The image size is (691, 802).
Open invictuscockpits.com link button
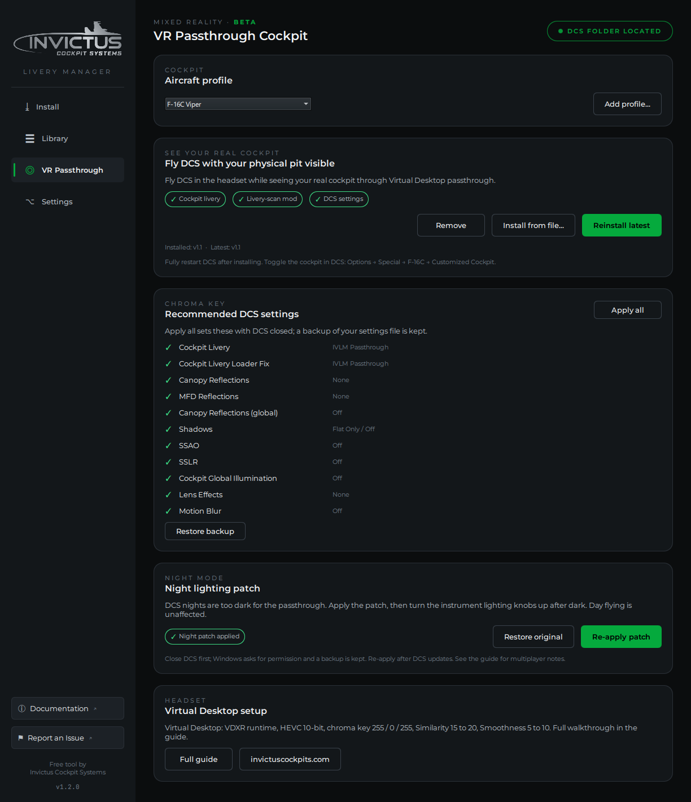tap(290, 759)
